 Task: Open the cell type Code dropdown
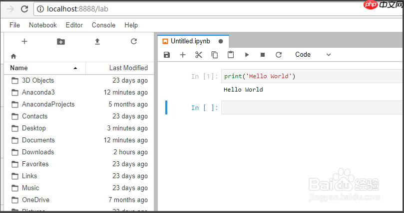click(x=313, y=55)
